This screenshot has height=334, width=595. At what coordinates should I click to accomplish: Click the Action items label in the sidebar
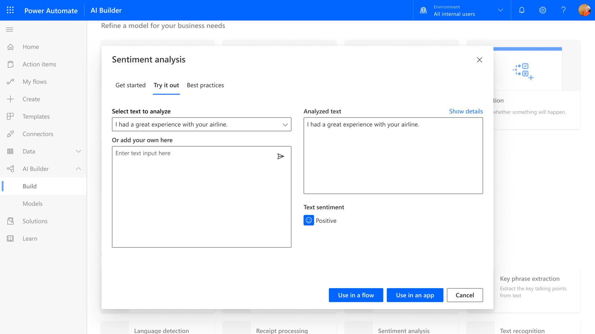[x=40, y=64]
